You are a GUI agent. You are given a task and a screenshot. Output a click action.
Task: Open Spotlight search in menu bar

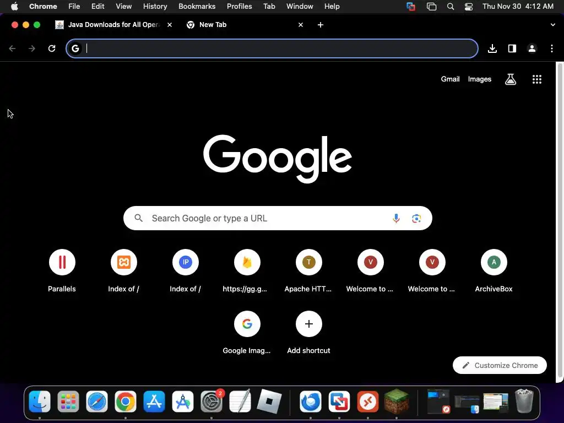pyautogui.click(x=451, y=7)
